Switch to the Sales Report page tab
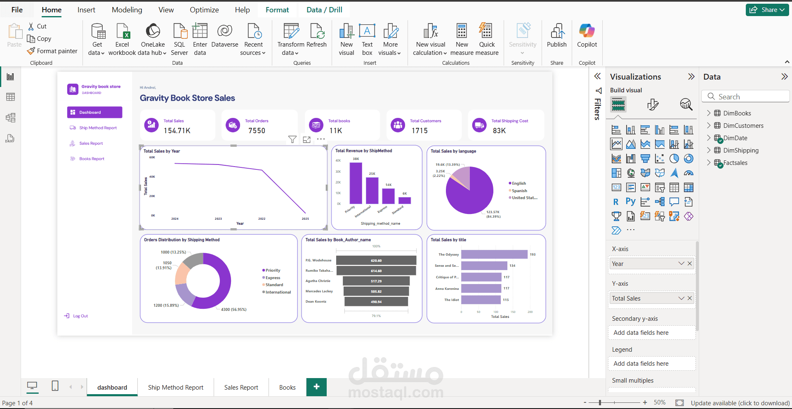792x409 pixels. coord(241,387)
